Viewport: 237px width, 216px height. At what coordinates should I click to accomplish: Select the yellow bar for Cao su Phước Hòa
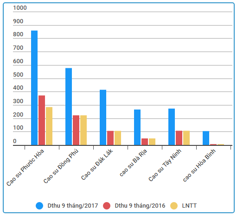coord(49,126)
